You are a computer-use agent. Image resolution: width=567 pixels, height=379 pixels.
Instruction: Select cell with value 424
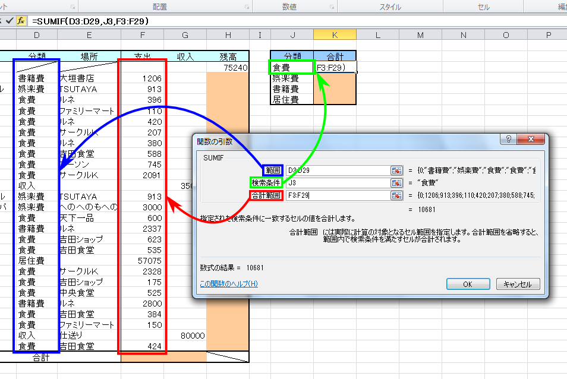(x=143, y=346)
